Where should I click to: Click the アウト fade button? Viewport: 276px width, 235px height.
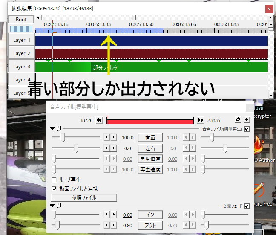click(150, 225)
